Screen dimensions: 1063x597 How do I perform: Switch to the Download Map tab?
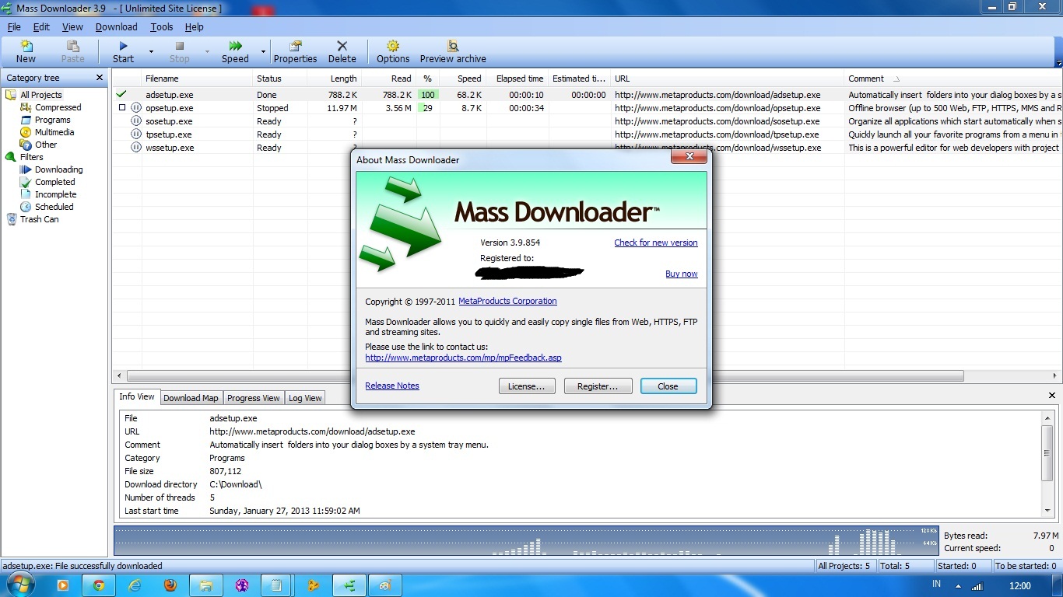click(x=191, y=397)
